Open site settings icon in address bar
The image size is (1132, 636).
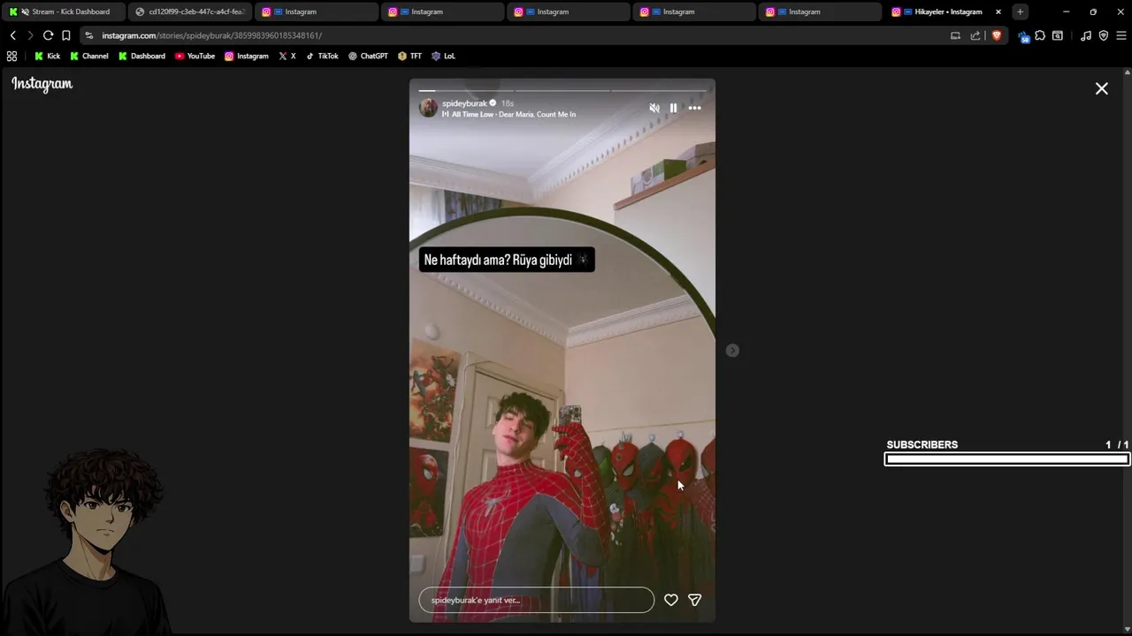point(89,35)
